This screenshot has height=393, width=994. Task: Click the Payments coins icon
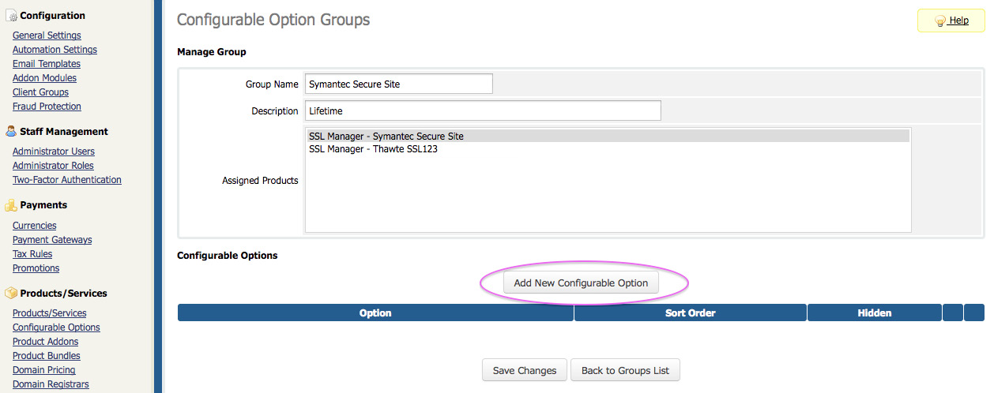pos(10,205)
